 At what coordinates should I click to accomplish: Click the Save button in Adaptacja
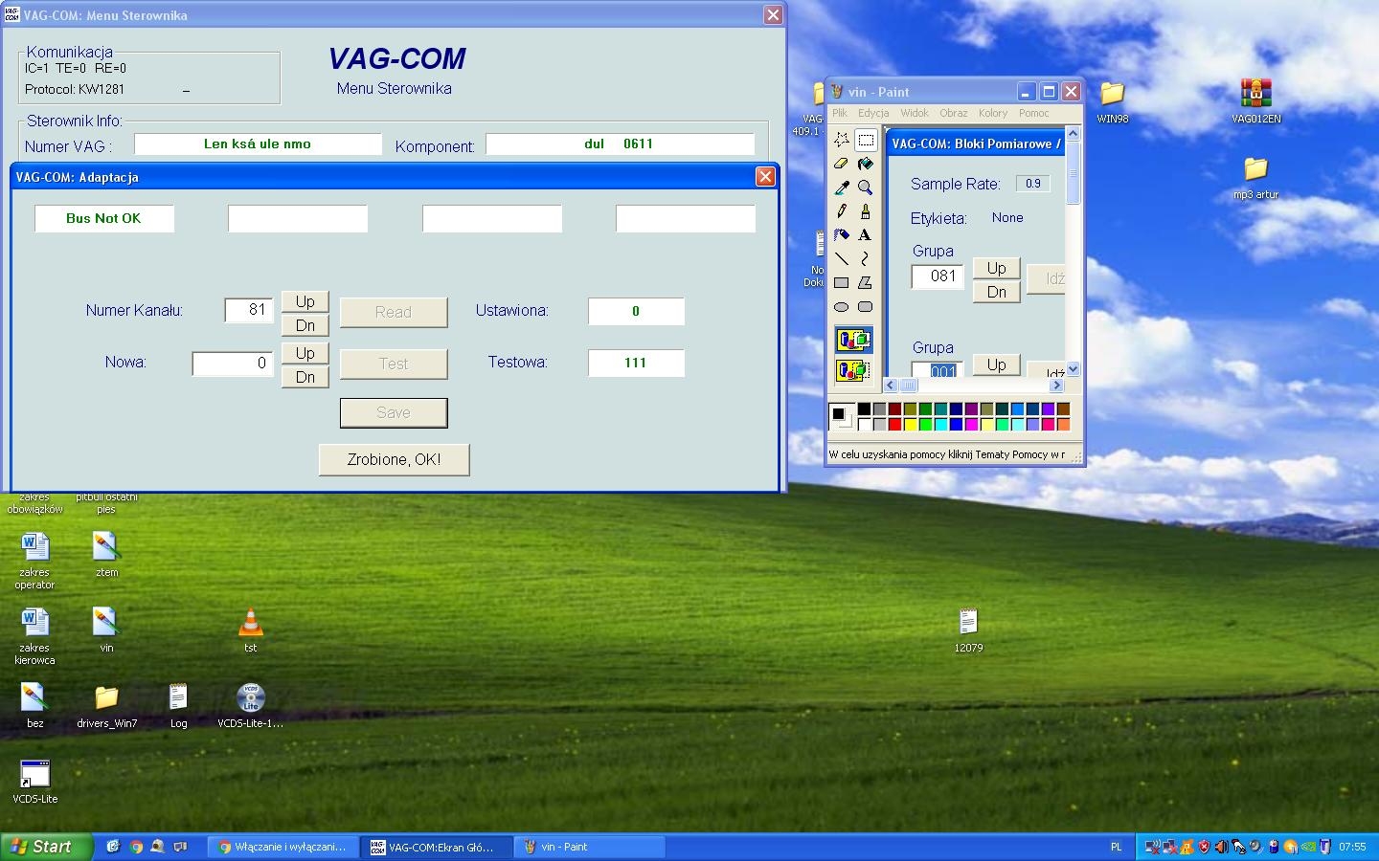pyautogui.click(x=394, y=412)
